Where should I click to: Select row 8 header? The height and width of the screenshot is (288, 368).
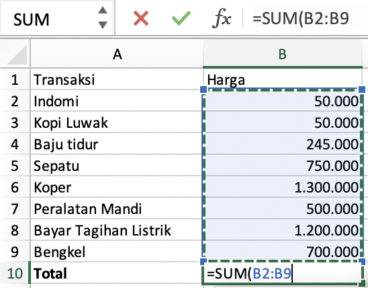(x=15, y=230)
